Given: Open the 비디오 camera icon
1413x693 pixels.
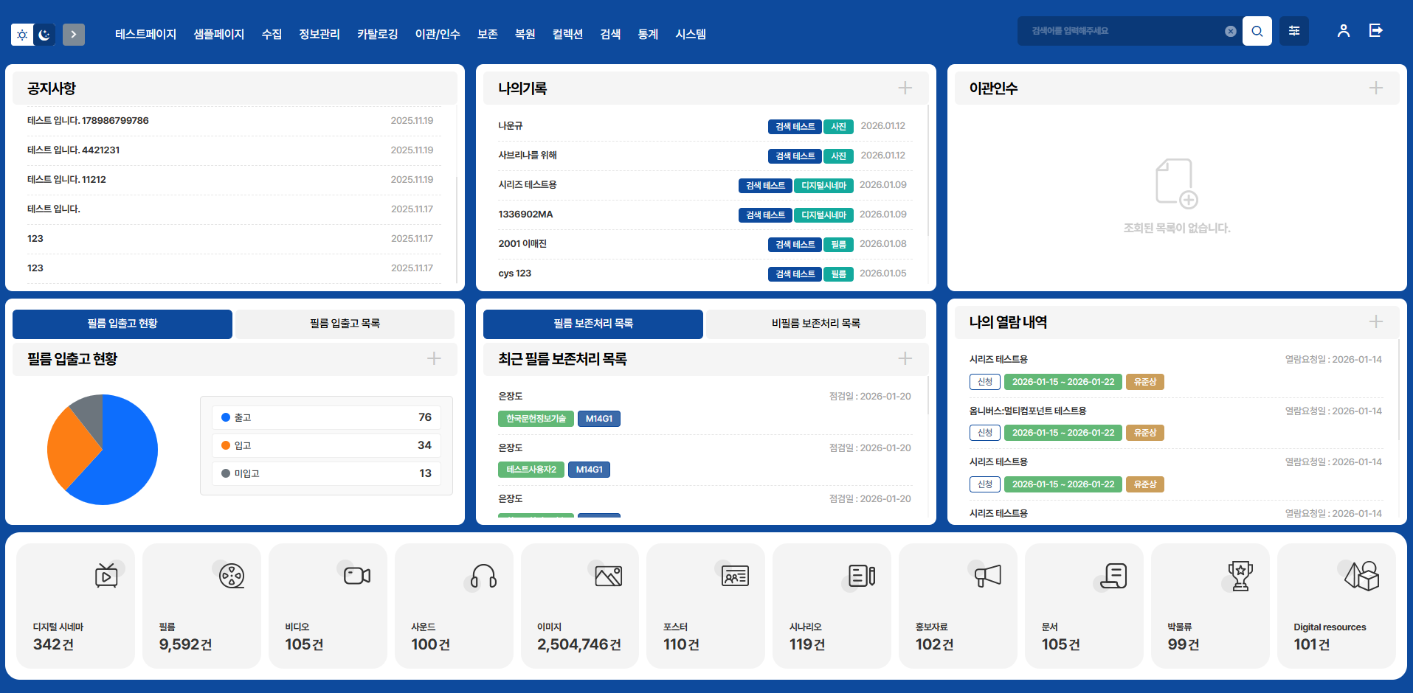Looking at the screenshot, I should [x=355, y=576].
